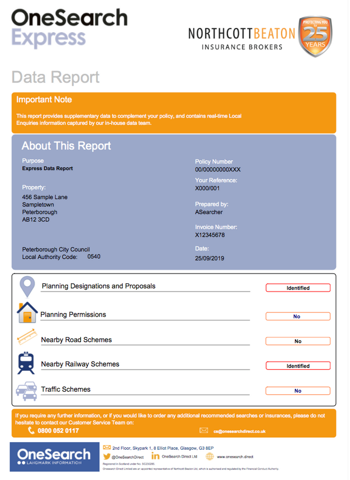Screen dimensions: 350x480
Task: Click the Planning Permissions row label
Action: click(73, 314)
